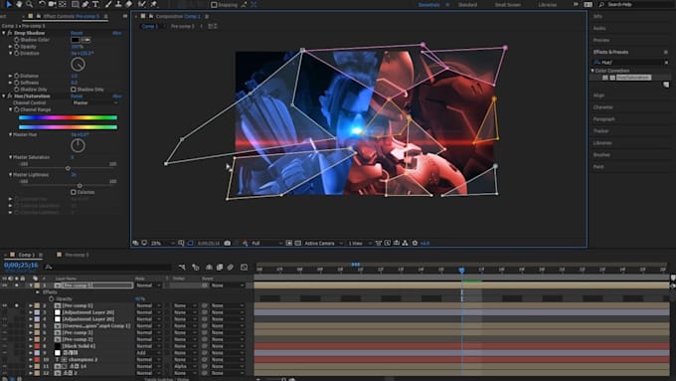Select the Comp 1 timeline tab
Screen dimensions: 676x381
27,255
